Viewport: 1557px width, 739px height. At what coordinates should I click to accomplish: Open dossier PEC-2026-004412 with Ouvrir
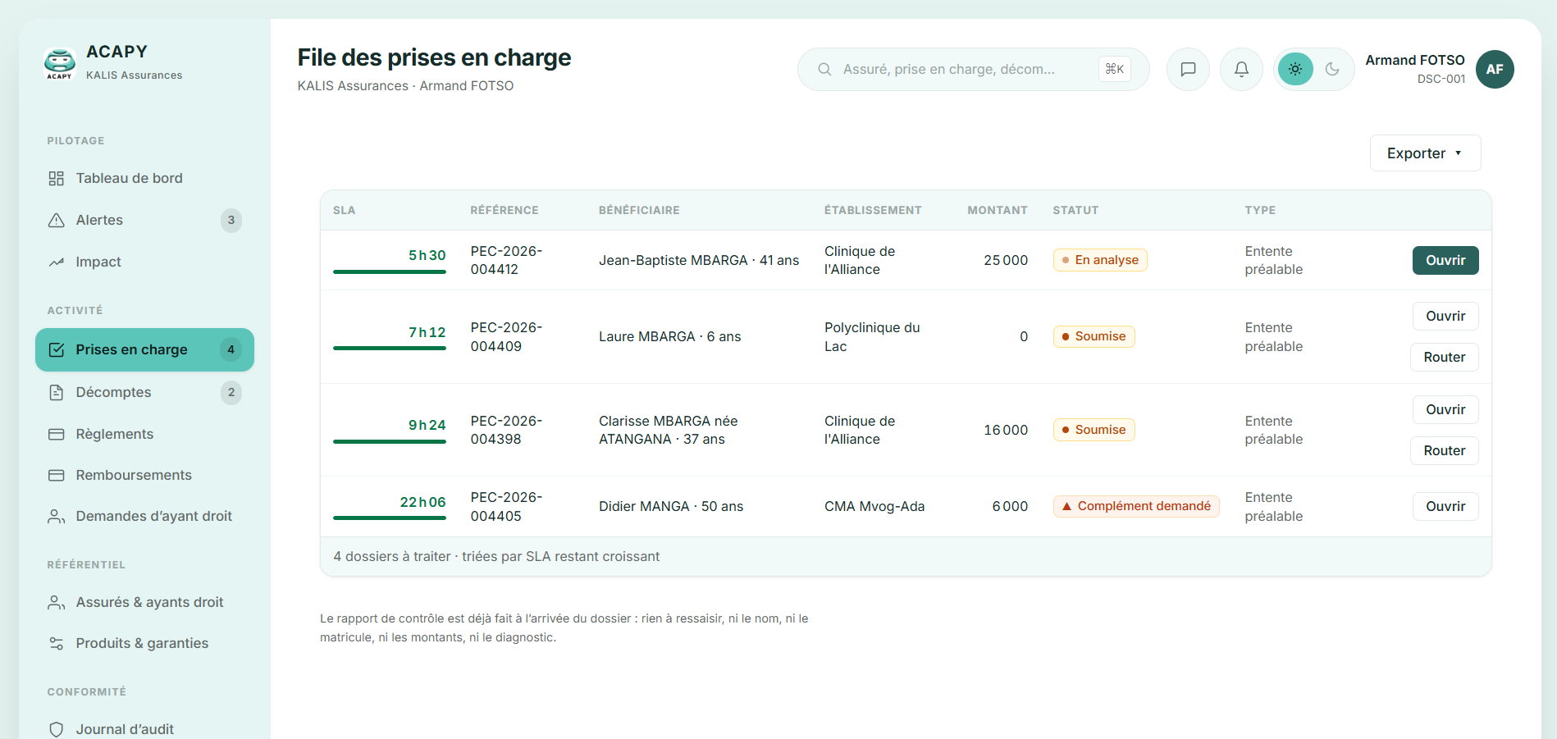pos(1445,260)
